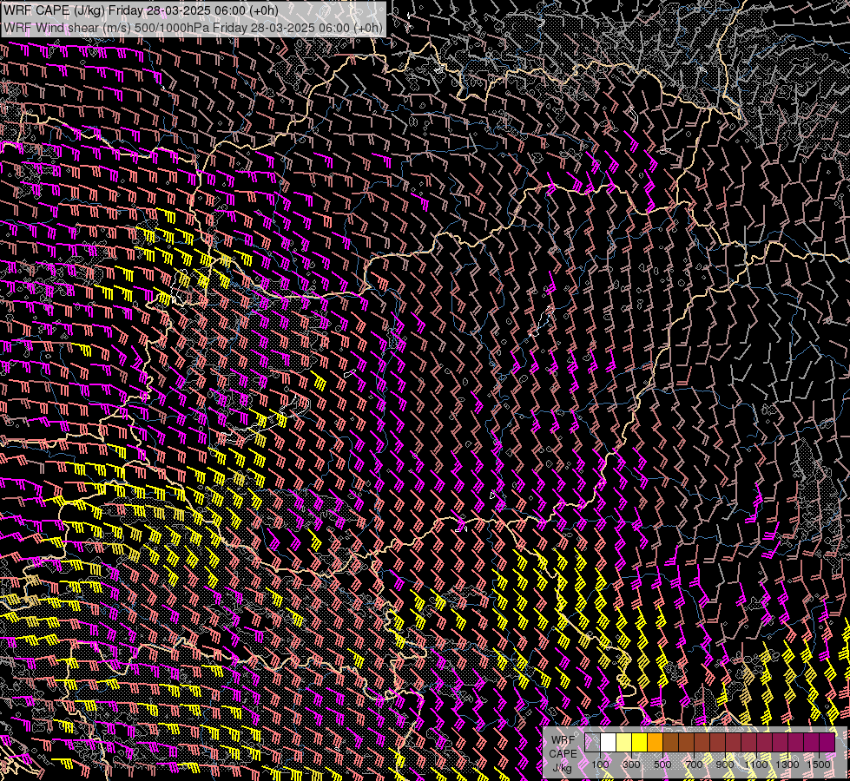This screenshot has height=781, width=850.
Task: Select the orange CAPE legend swatch
Action: point(655,742)
